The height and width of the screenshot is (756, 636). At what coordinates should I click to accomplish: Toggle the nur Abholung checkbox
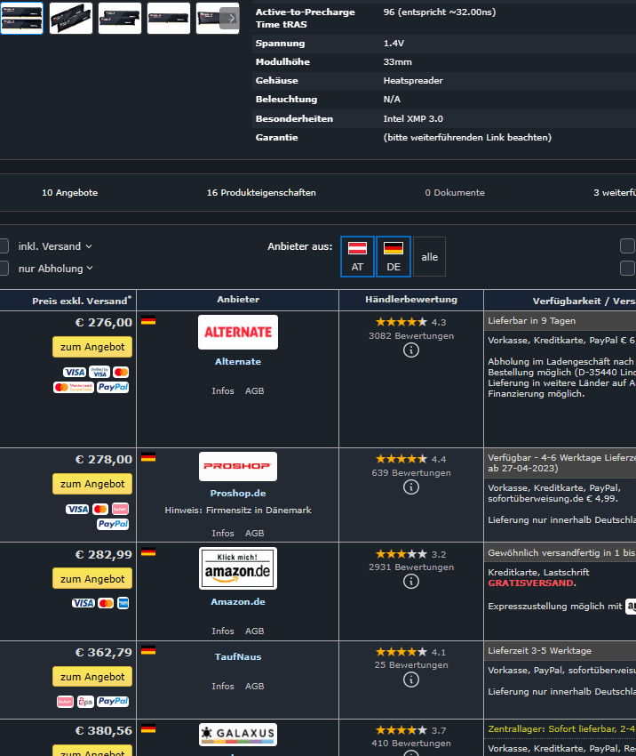(x=4, y=268)
